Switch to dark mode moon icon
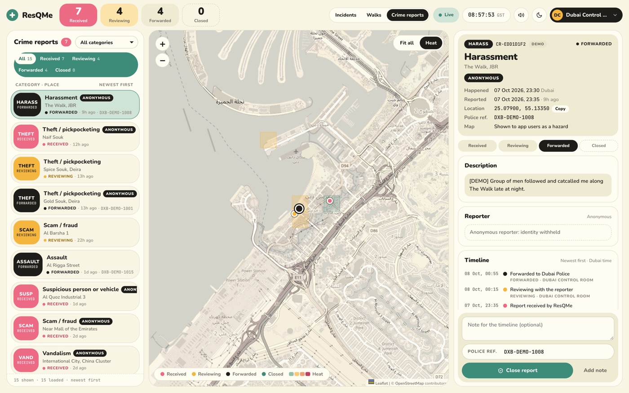This screenshot has height=393, width=629. 539,15
